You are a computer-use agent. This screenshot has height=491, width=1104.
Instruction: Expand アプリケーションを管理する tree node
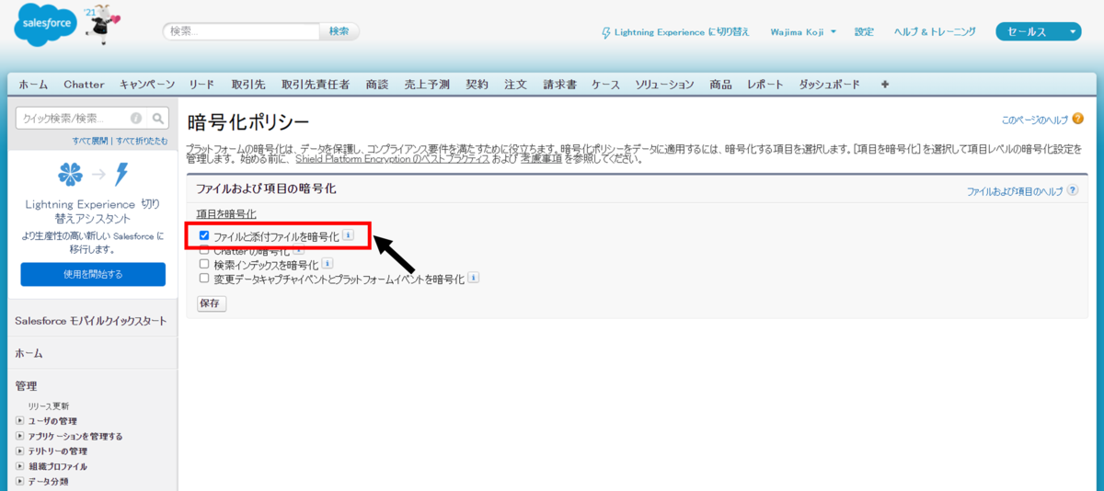tap(20, 436)
